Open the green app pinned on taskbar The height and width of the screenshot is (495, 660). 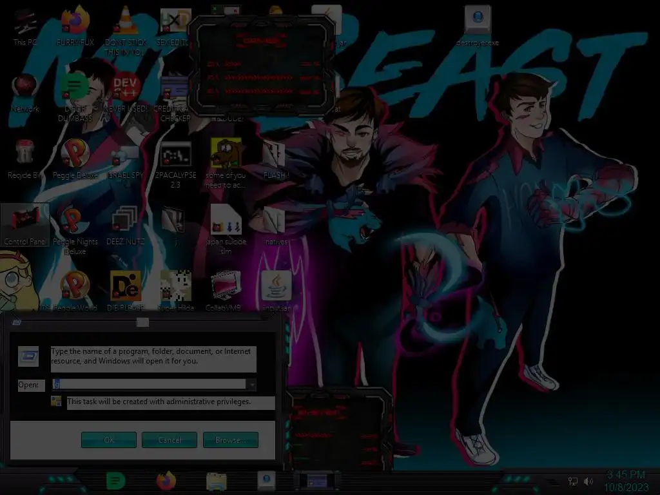click(x=115, y=481)
